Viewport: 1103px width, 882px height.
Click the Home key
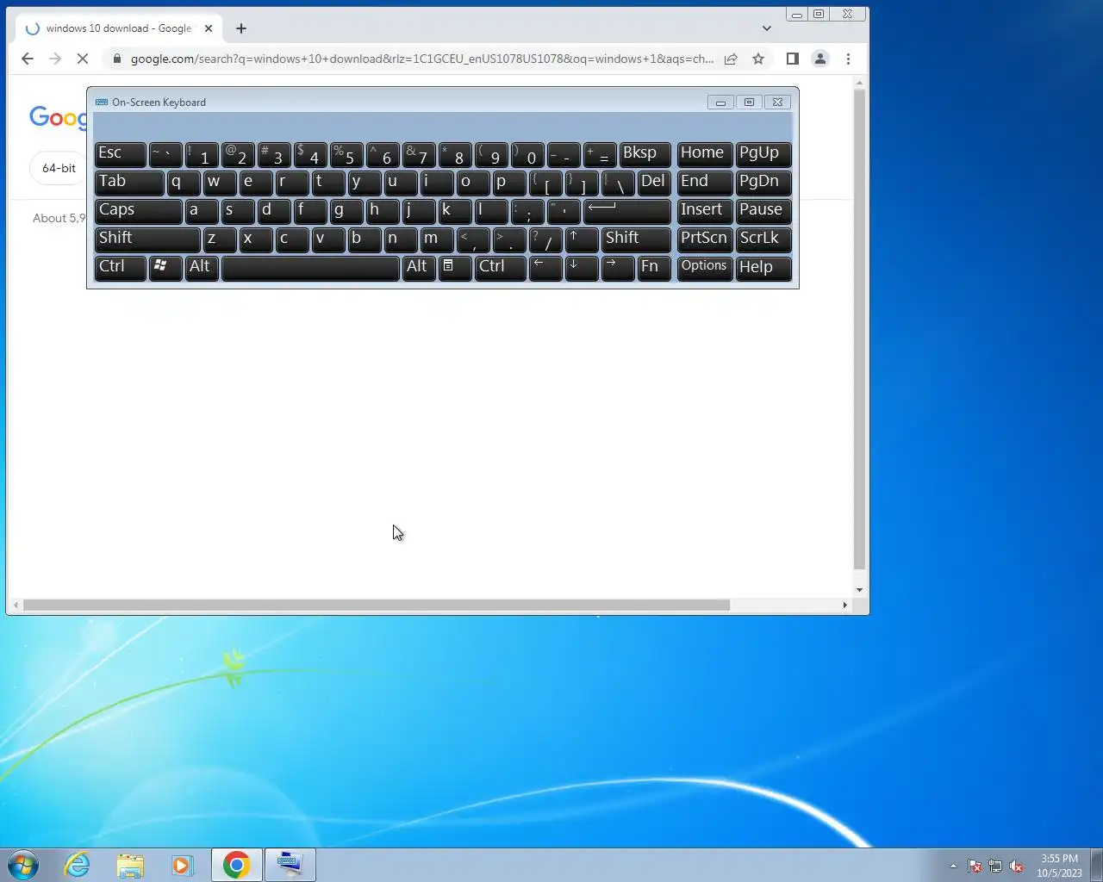pos(705,154)
